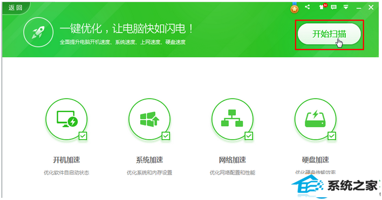Click the 网络加速 label
The height and width of the screenshot is (200, 382).
[233, 160]
